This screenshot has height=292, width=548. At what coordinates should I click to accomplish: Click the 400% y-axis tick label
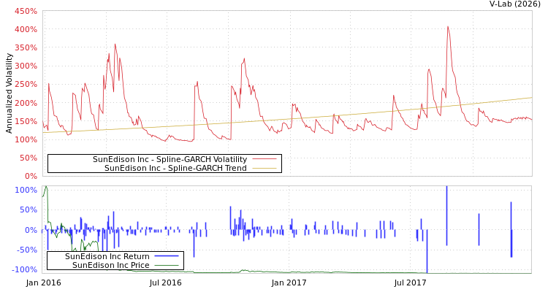coord(26,30)
